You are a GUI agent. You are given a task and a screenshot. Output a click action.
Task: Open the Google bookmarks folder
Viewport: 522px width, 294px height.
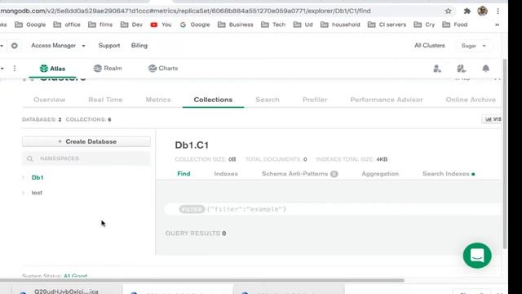[x=30, y=24]
